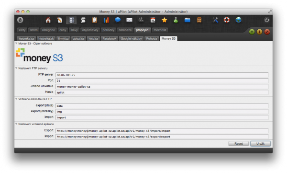
Task: Collapse the Money S3 - Cígler software section
Action: (16, 44)
